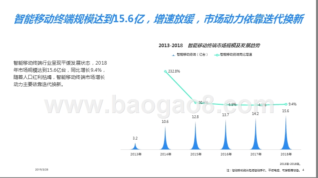This screenshot has height=178, width=318.
Task: Click the 2018年 axis label
Action: click(x=286, y=154)
